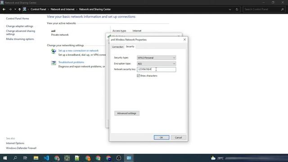Open the Windows Start menu
The height and width of the screenshot is (162, 288).
(x=5, y=158)
